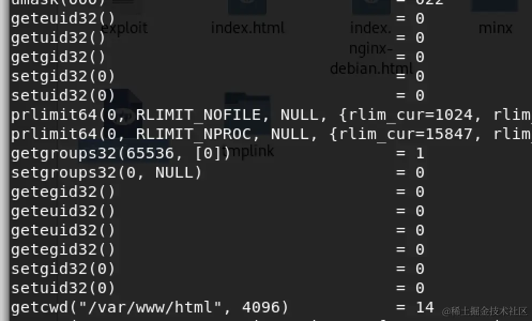Select the index.nginx-debian.html file icon
The width and height of the screenshot is (532, 321).
tap(371, 7)
